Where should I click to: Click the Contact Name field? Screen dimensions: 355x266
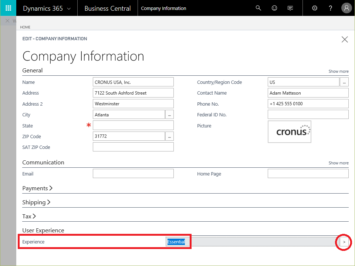[308, 93]
